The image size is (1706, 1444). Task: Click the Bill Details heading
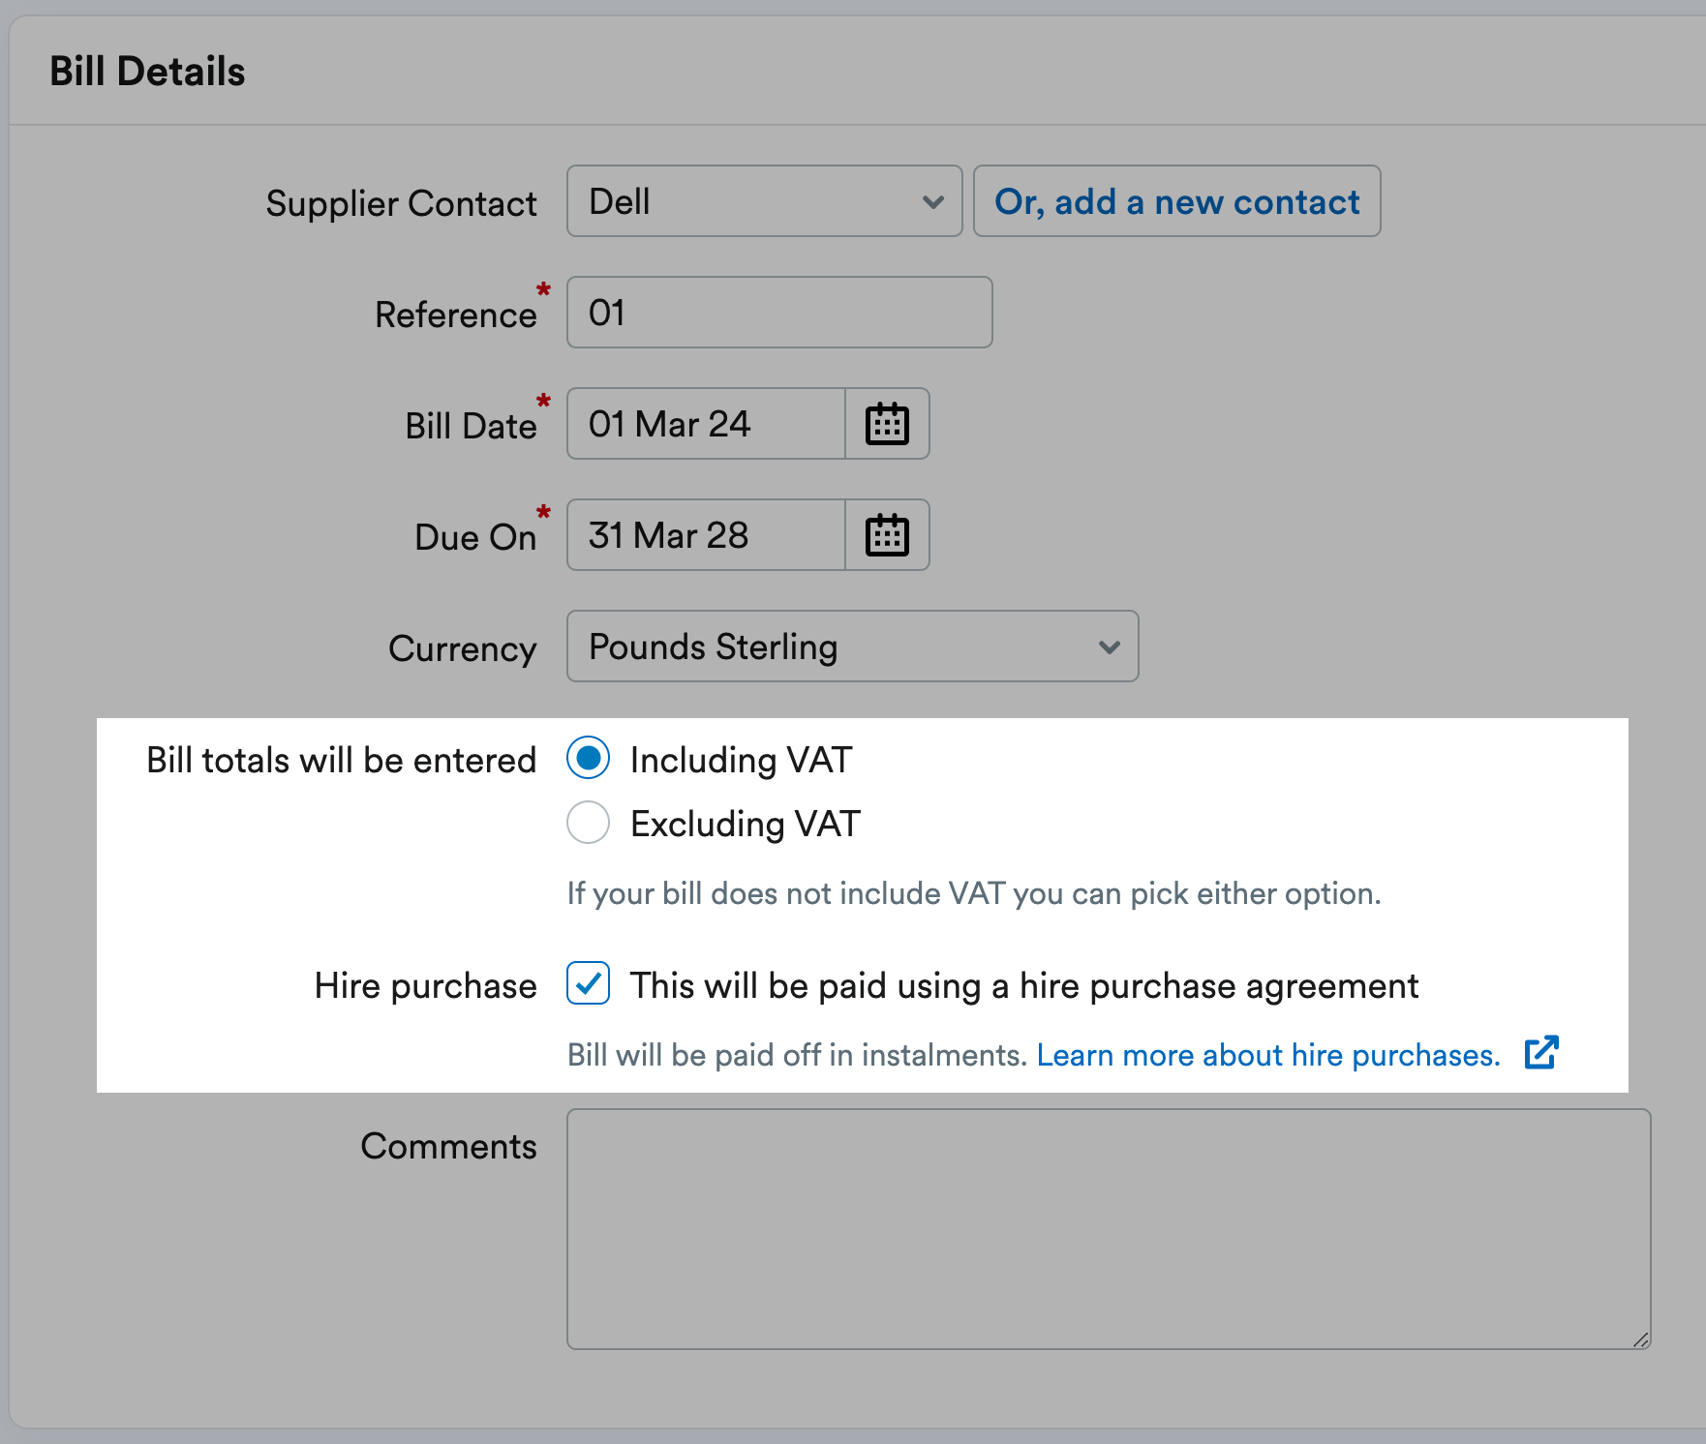tap(147, 72)
